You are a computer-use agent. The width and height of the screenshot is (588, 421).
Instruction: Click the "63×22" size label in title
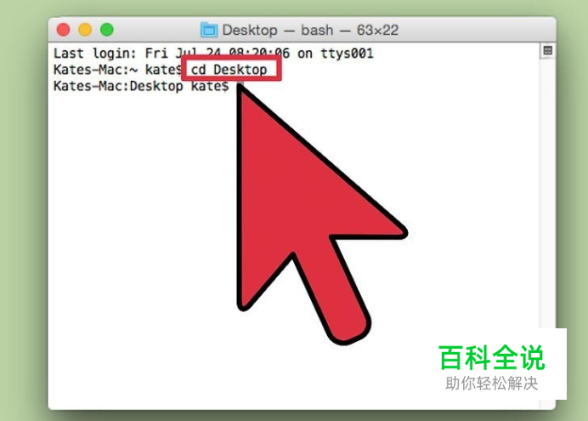coord(377,30)
